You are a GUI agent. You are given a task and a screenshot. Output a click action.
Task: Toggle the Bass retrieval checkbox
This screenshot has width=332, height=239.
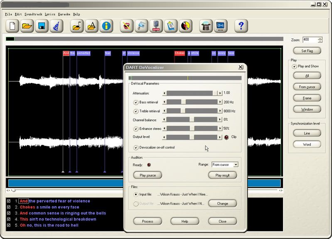[x=135, y=102]
